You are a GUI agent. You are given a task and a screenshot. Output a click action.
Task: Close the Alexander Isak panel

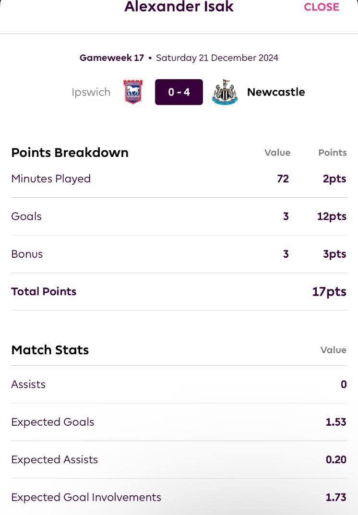pos(321,7)
